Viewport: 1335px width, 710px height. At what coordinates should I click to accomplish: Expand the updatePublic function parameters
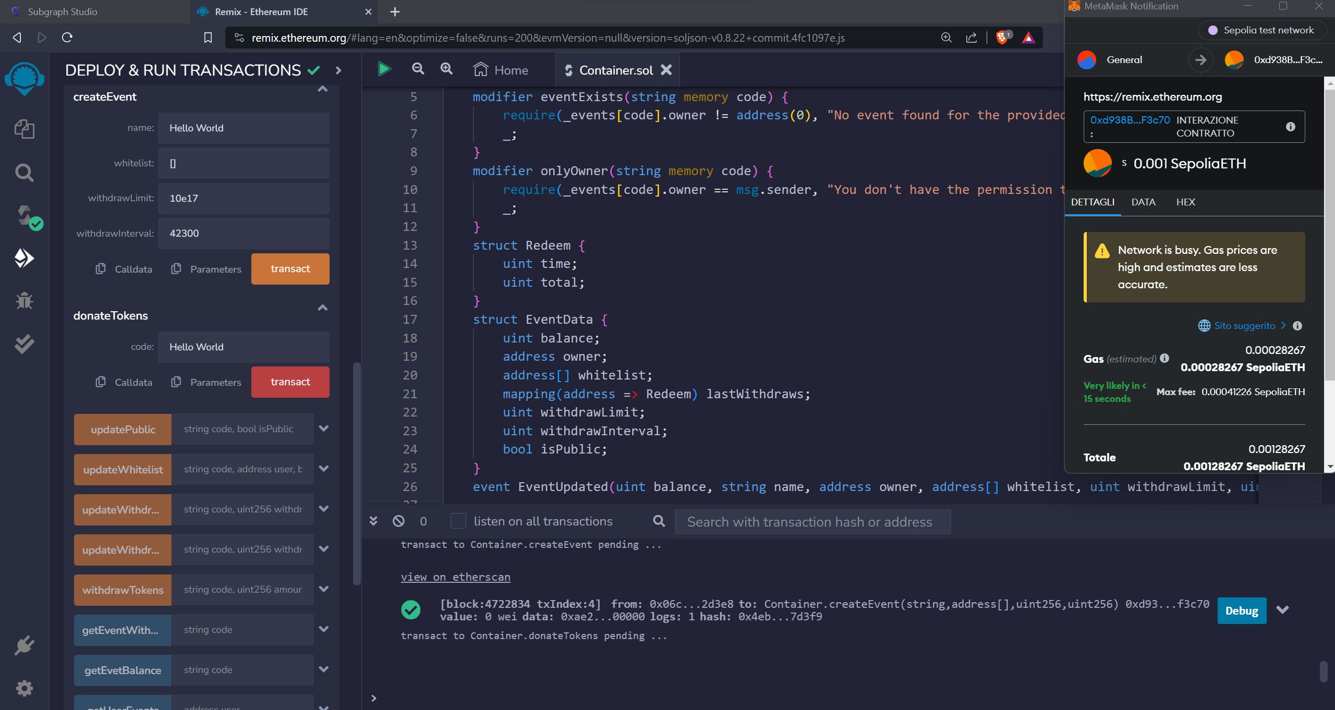[x=322, y=429]
